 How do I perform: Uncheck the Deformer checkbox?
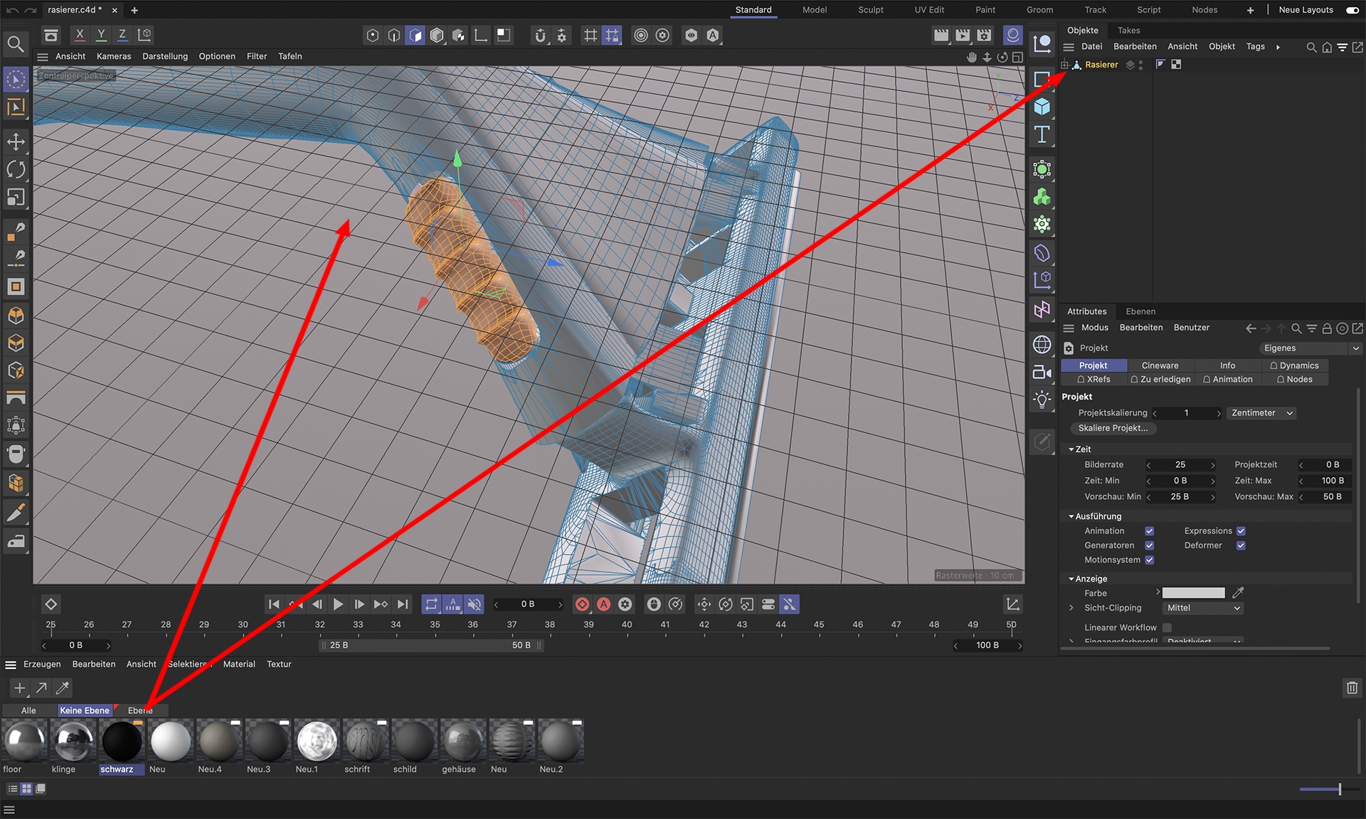[1241, 545]
